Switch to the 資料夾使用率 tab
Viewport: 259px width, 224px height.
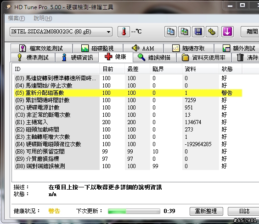point(204,58)
